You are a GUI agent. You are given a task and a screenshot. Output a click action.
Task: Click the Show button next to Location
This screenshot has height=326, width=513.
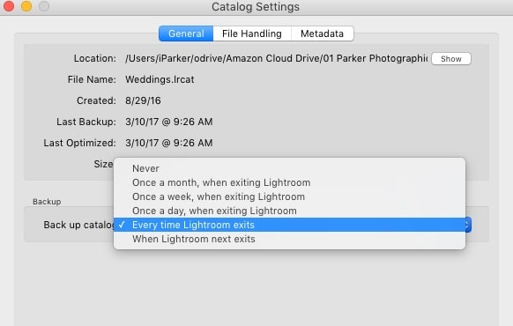450,59
